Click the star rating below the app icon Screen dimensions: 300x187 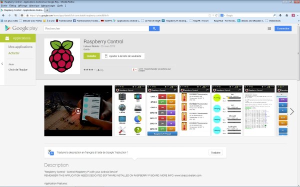pyautogui.click(x=89, y=70)
